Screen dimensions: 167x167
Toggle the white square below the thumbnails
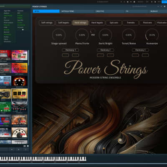pos(28,146)
